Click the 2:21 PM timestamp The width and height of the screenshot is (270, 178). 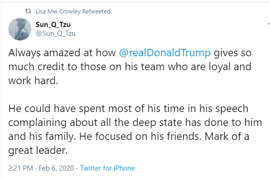[x=21, y=168]
